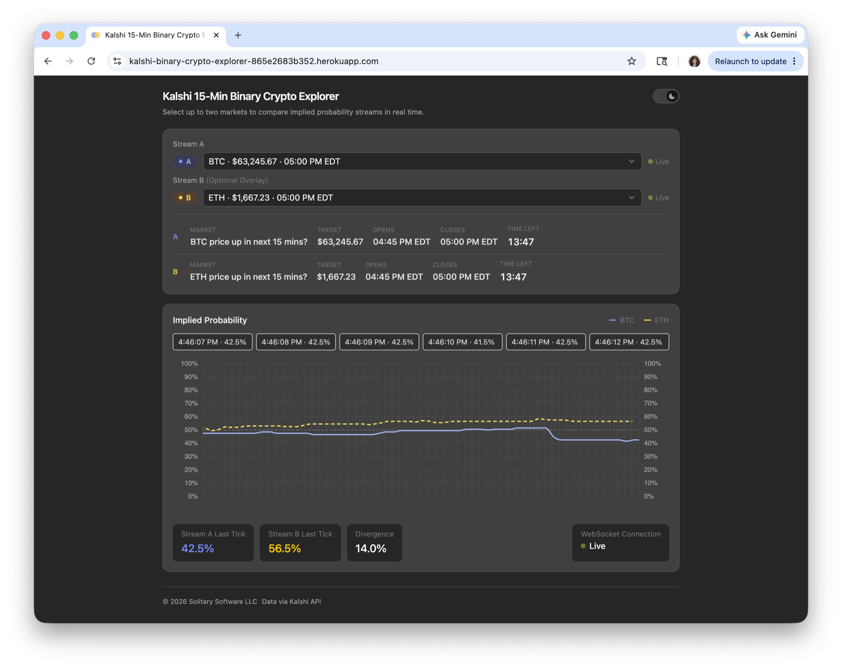Viewport: 842px width, 668px height.
Task: Click "Data via Kalshi API" footer text
Action: pyautogui.click(x=291, y=602)
